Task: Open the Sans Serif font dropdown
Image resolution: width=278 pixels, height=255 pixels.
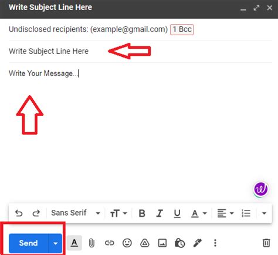Action: [76, 213]
